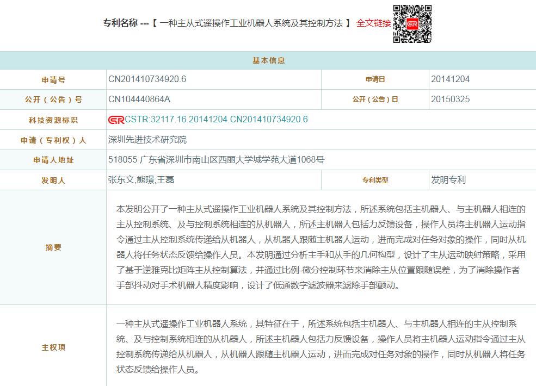The height and width of the screenshot is (386, 536).
Task: Click the 申请人地址 label cell
Action: pos(53,160)
